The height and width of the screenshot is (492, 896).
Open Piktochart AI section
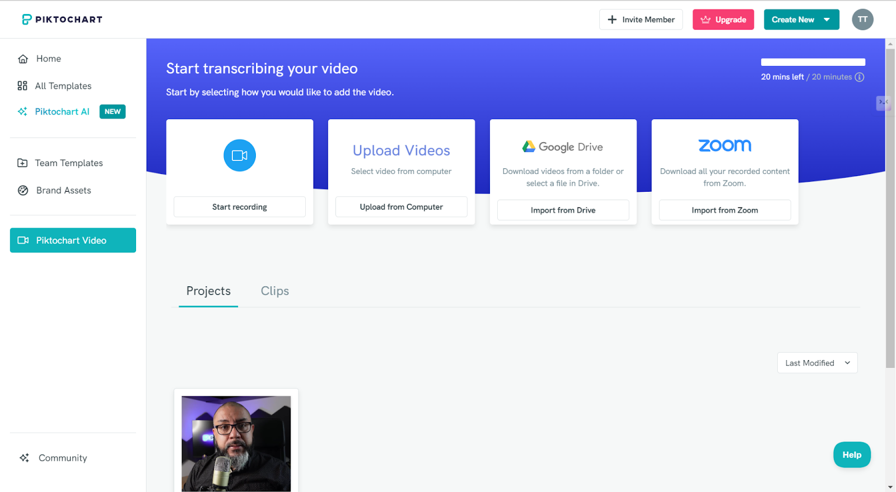point(62,112)
